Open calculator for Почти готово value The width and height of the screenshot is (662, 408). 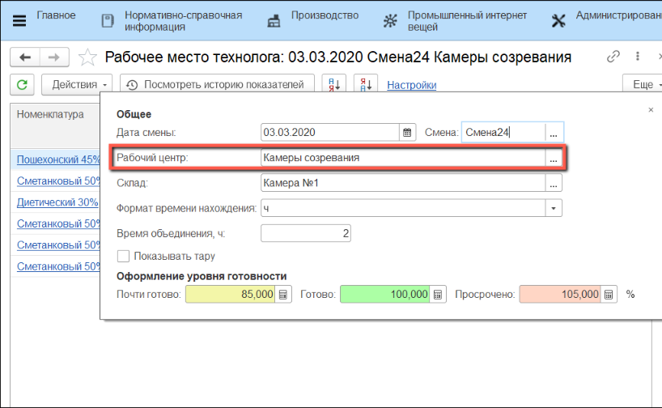(x=283, y=295)
